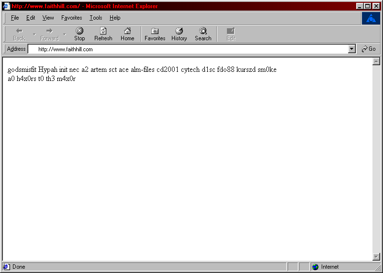Open the Back history dropdown arrow

point(34,34)
